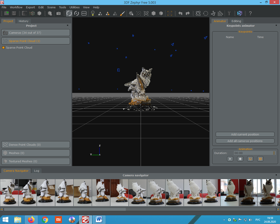280x224 pixels.
Task: Expand the Textured Meshes (0) section
Action: pos(36,161)
